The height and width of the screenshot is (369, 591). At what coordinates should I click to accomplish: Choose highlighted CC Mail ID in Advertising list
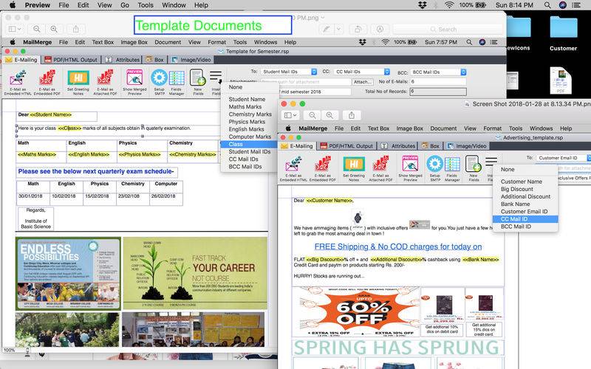525,219
